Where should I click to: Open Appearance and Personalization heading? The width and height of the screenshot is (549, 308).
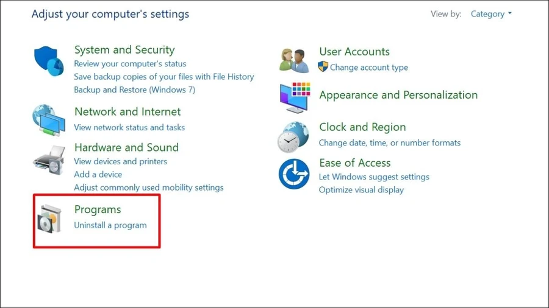pos(398,95)
